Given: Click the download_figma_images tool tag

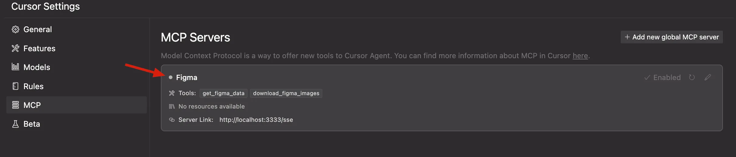Looking at the screenshot, I should [x=286, y=93].
